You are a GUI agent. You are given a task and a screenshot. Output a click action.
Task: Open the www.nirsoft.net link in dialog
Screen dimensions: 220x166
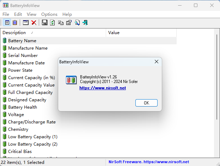[x=103, y=88]
